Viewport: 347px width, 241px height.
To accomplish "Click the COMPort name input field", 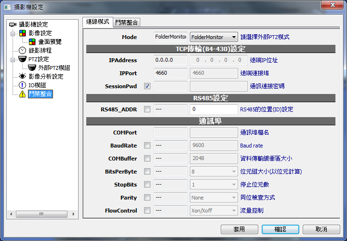I will pos(214,133).
